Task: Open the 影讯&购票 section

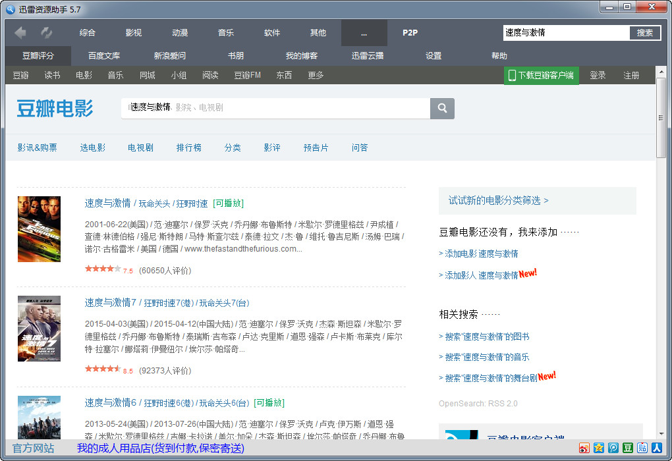Action: point(38,148)
